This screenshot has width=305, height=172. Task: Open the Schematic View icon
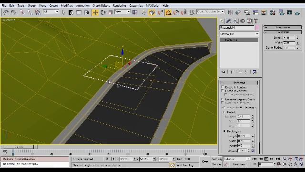[x=264, y=13]
